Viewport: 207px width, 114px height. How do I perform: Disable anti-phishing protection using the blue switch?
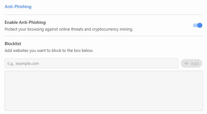(x=197, y=25)
